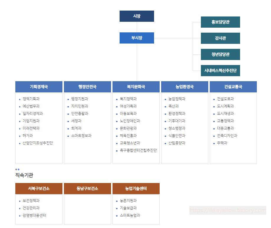The width and height of the screenshot is (271, 228).
Task: Open the 행정지원과 item
Action: [x=80, y=99]
